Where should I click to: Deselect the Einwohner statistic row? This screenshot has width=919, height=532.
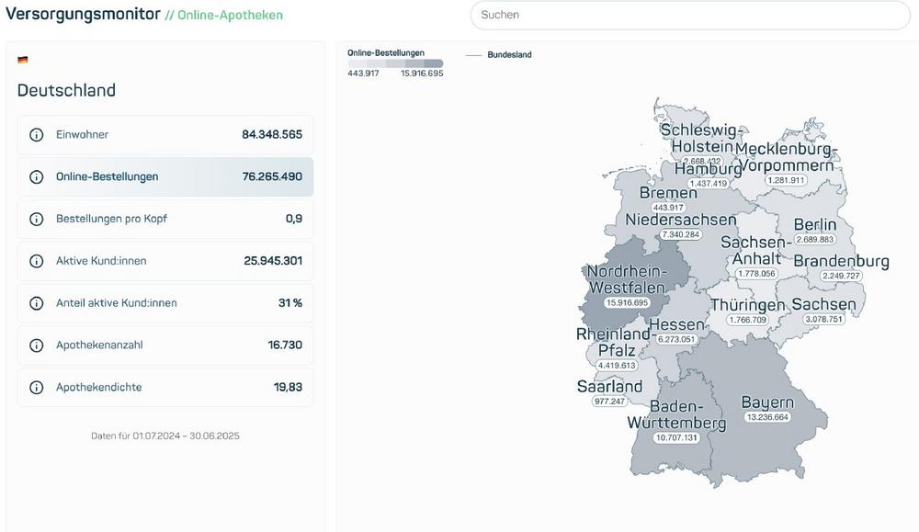[x=165, y=134]
